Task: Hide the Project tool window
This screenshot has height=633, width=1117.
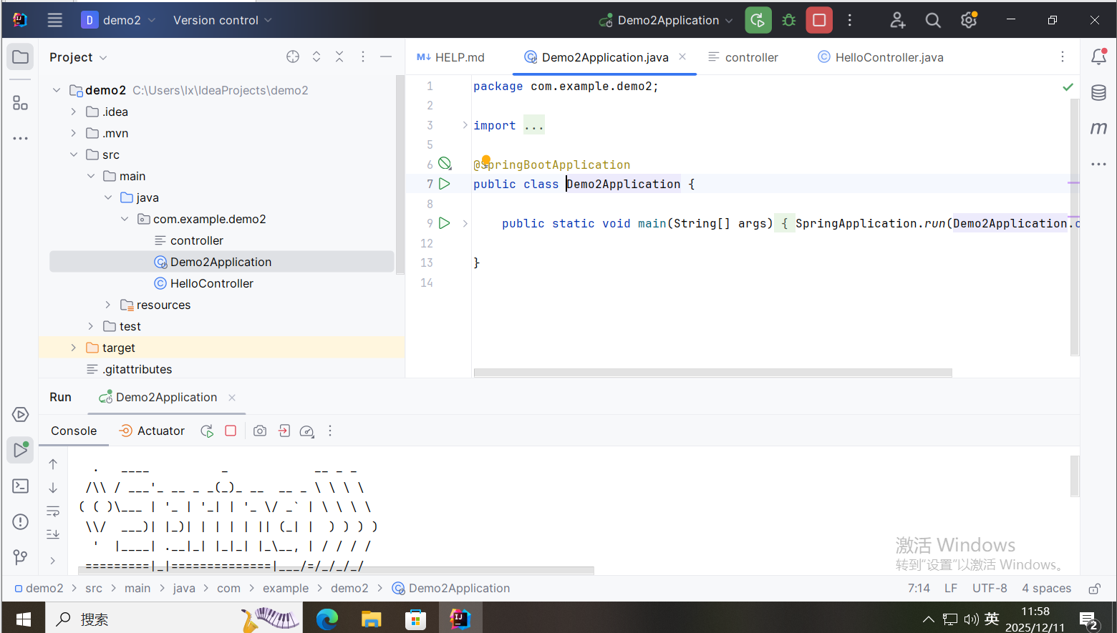Action: tap(386, 57)
